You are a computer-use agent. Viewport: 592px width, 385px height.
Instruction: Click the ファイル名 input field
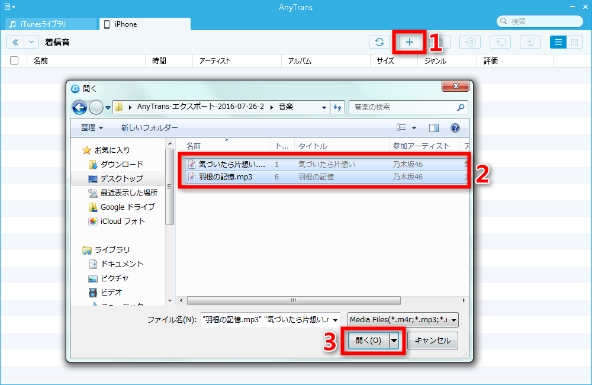pos(266,320)
